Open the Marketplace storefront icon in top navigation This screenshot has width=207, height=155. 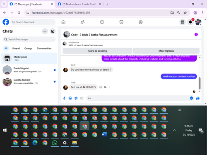click(121, 22)
